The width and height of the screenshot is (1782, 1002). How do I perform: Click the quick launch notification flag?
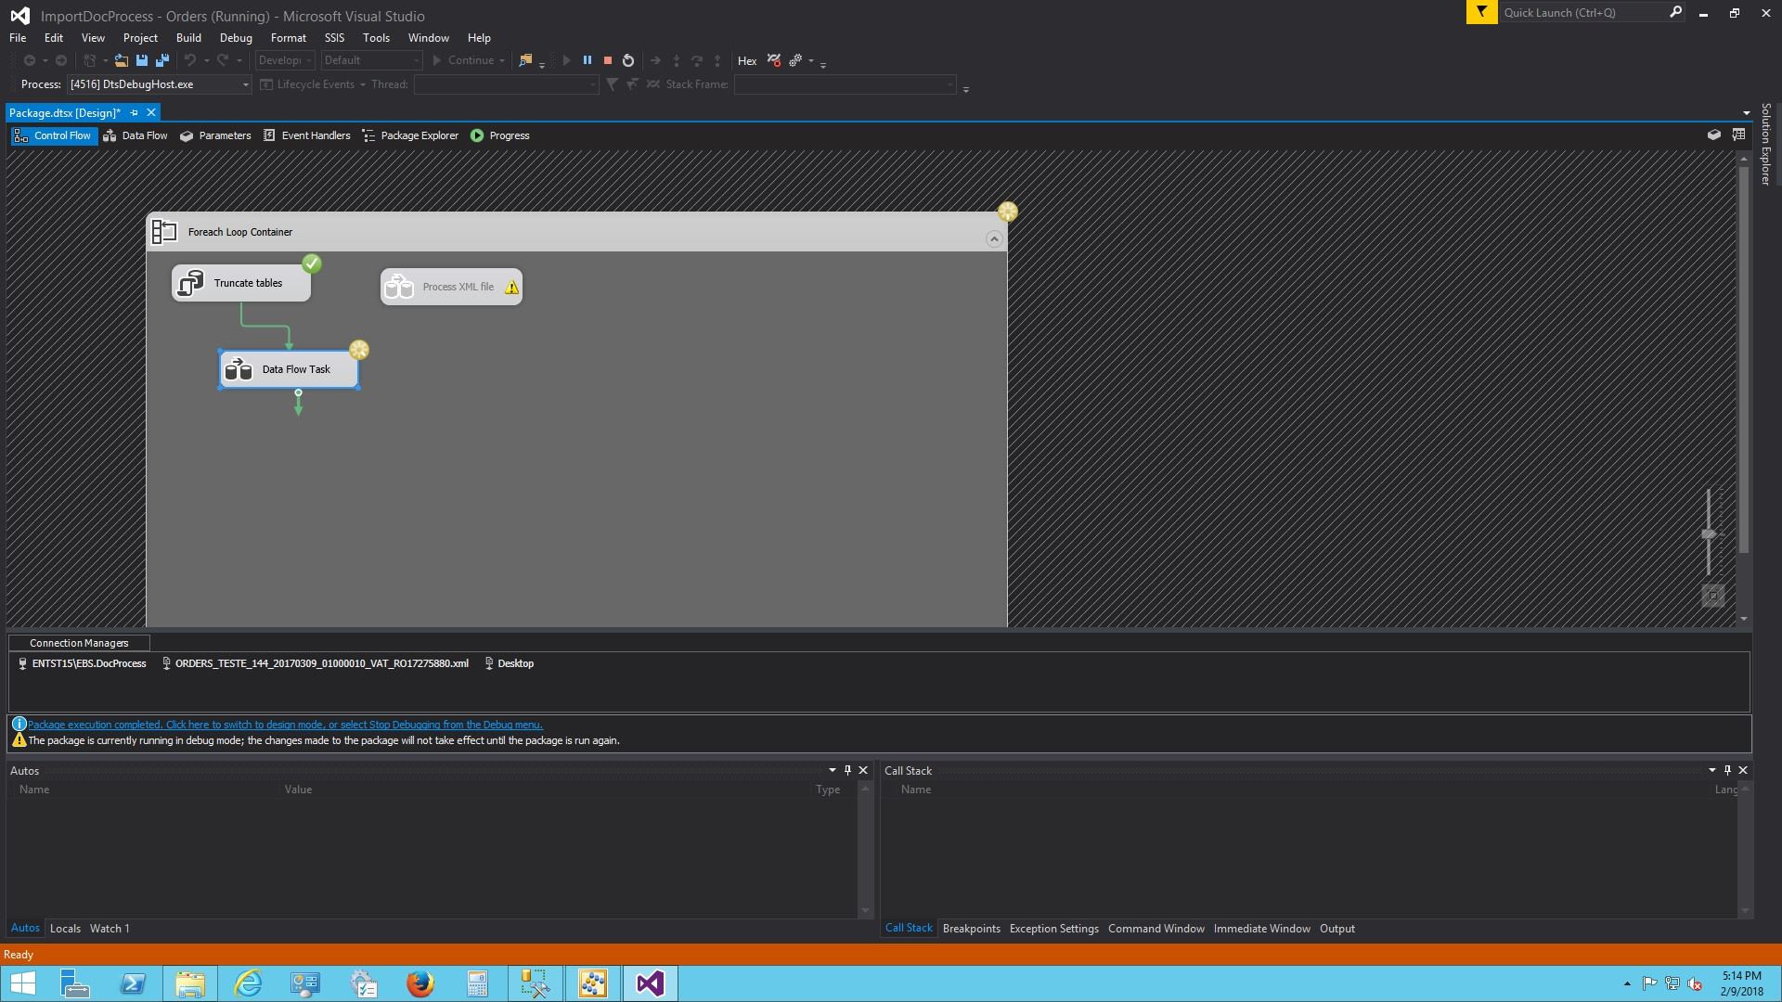(x=1481, y=12)
